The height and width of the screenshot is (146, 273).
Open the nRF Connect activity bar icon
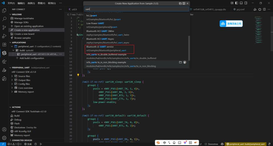4,53
